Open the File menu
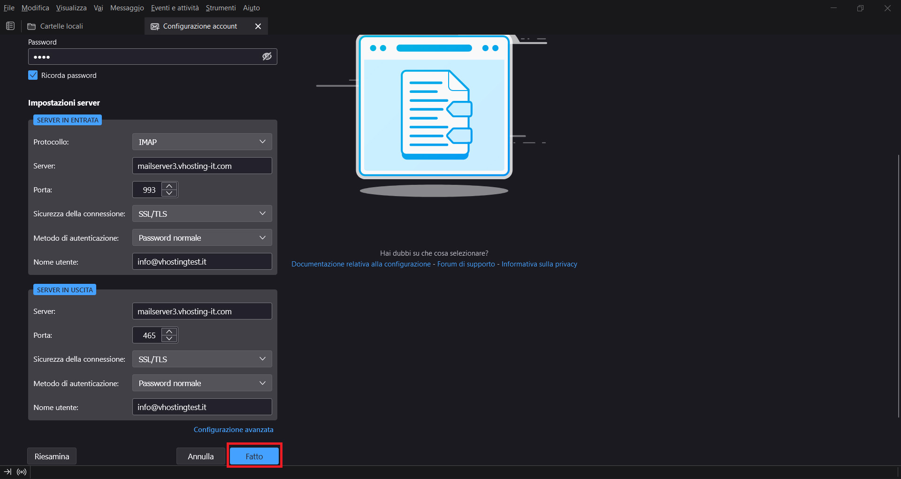Image resolution: width=901 pixels, height=479 pixels. (x=9, y=8)
